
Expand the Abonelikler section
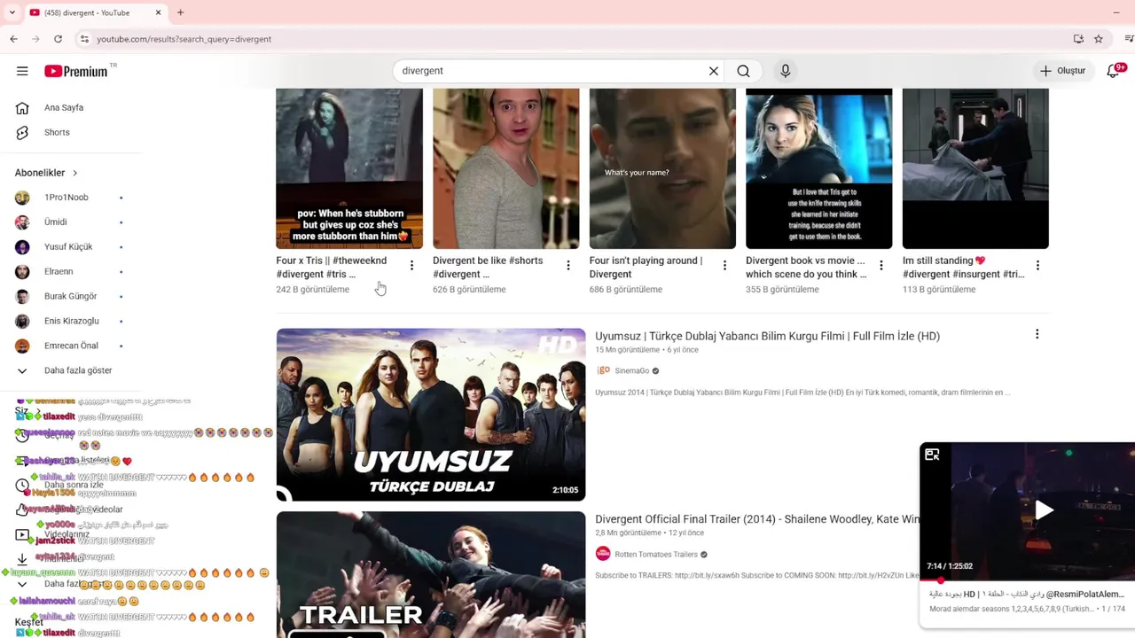(46, 173)
